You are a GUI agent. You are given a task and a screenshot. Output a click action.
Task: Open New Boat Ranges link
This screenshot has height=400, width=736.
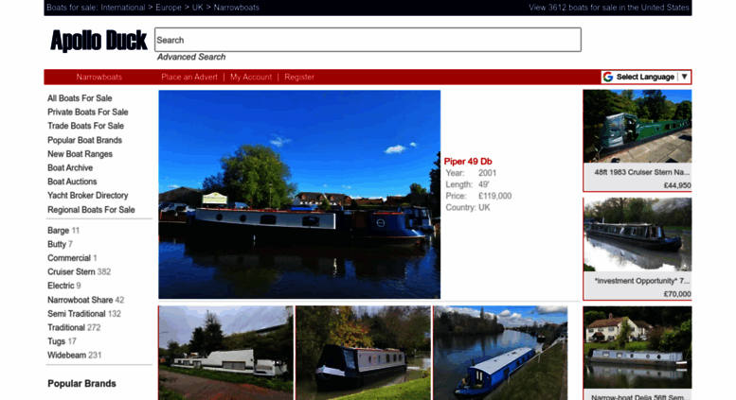80,153
